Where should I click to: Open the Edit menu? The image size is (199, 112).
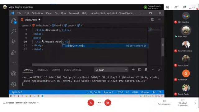27,13
